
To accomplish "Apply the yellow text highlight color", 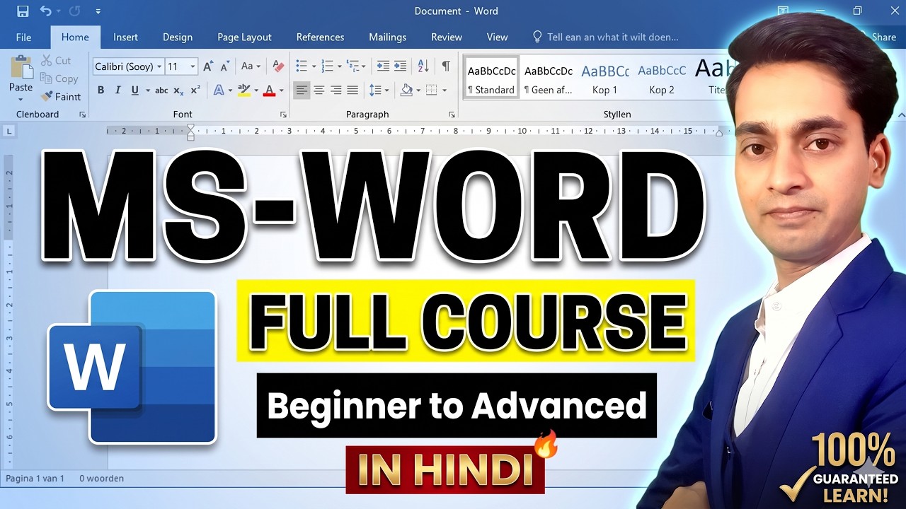I will 243,90.
